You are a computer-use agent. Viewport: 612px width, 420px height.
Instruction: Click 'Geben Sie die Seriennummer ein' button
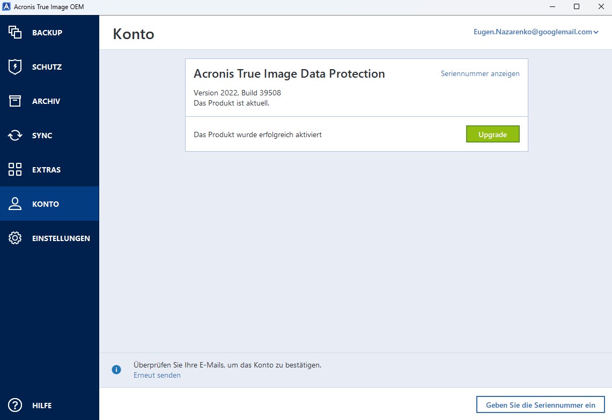[540, 405]
